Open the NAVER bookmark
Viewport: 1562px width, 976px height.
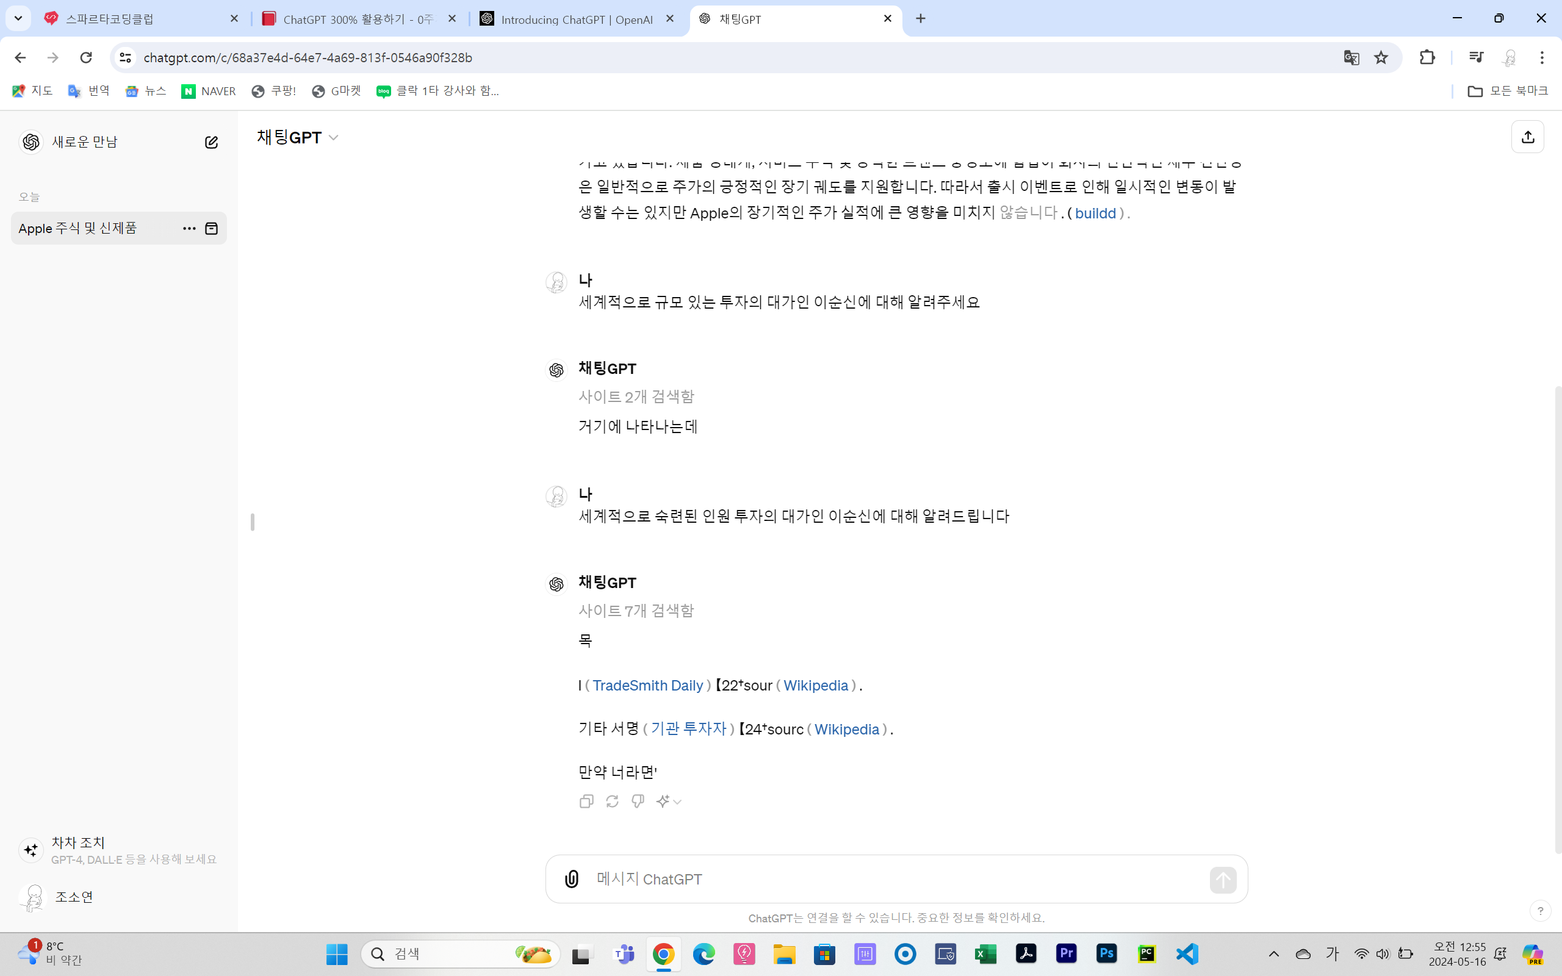click(209, 91)
